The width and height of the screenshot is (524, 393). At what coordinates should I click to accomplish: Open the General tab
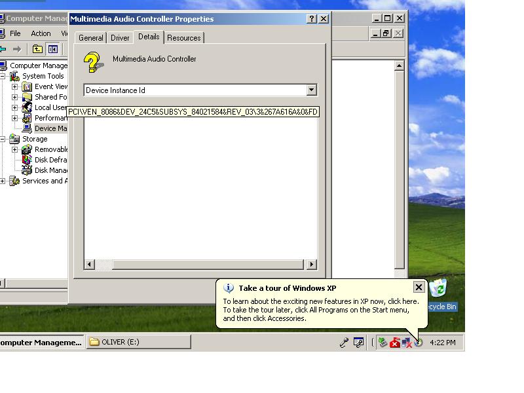click(90, 38)
